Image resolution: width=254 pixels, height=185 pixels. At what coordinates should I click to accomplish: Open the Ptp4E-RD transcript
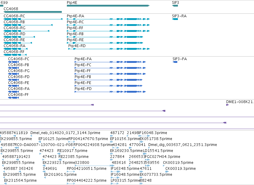[77, 46]
